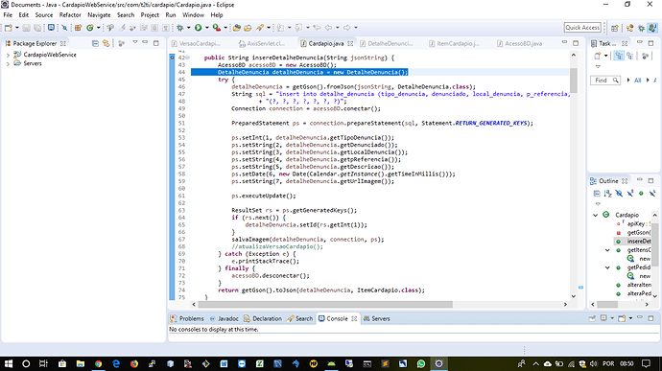662x371 pixels.
Task: Open File Explorer from the taskbar
Action: click(81, 363)
